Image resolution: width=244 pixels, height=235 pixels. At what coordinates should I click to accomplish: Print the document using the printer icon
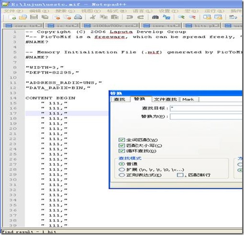tap(78, 17)
